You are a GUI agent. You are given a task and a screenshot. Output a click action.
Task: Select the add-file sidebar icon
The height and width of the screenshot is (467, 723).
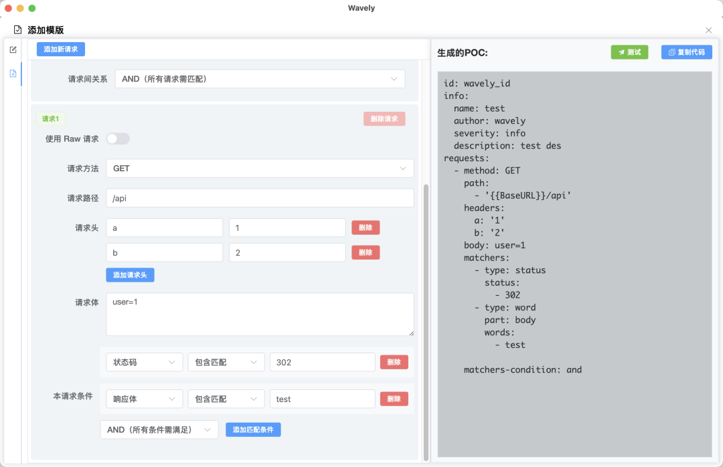13,74
